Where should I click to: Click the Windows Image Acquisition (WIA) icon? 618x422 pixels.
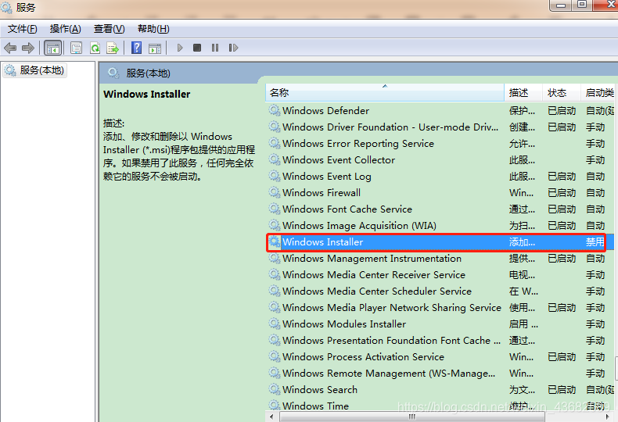(275, 225)
